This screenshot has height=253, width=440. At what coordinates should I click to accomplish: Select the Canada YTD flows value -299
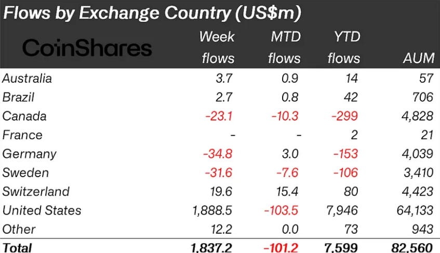point(345,116)
